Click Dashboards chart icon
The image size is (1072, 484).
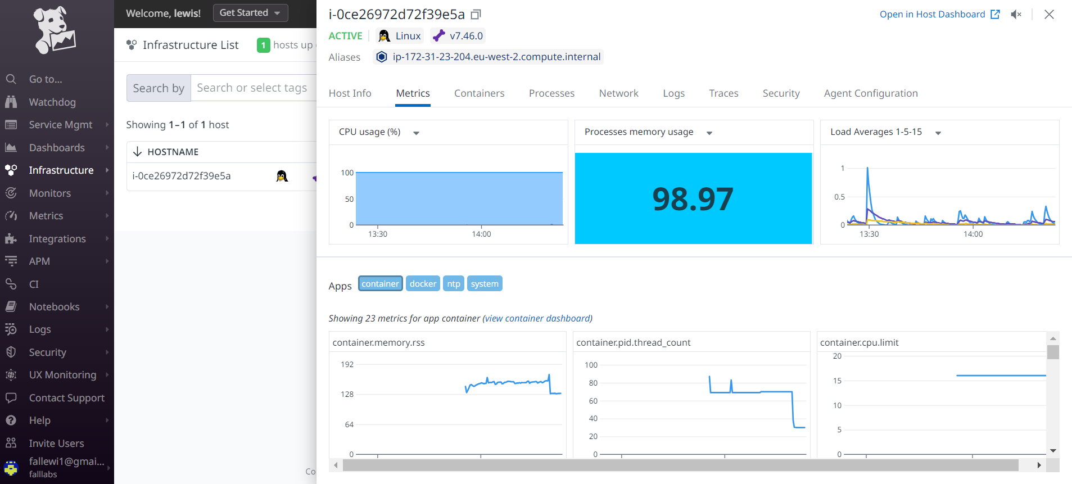point(11,147)
